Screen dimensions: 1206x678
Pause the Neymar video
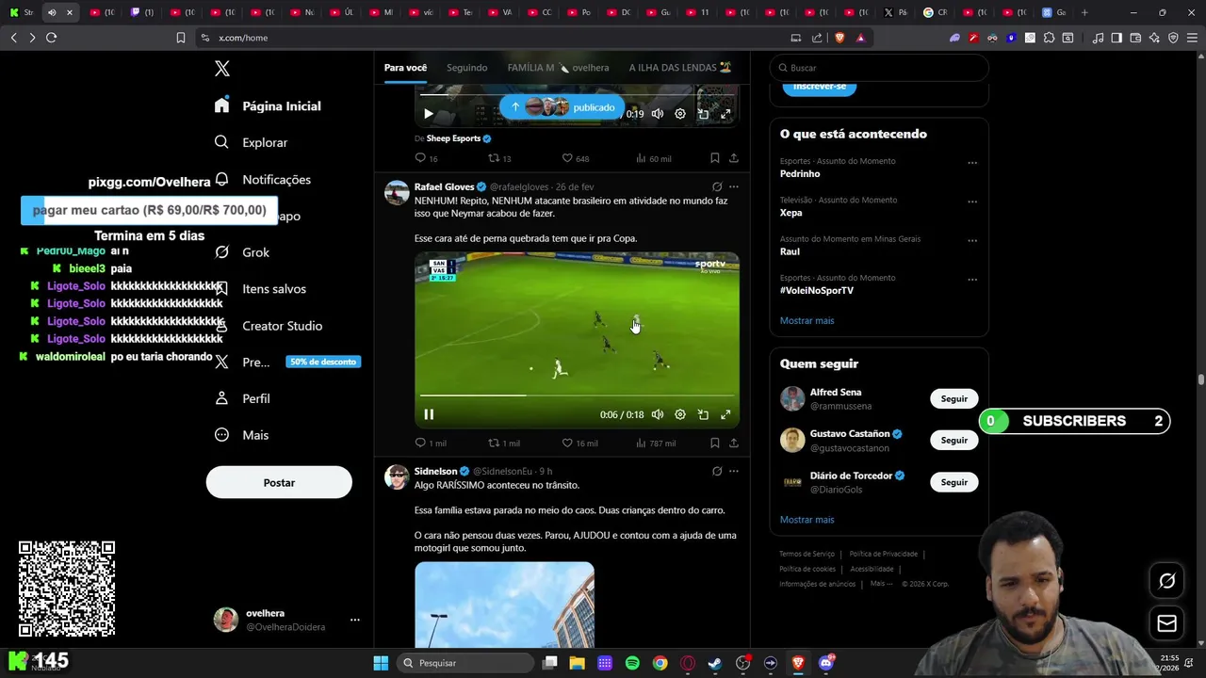click(429, 414)
